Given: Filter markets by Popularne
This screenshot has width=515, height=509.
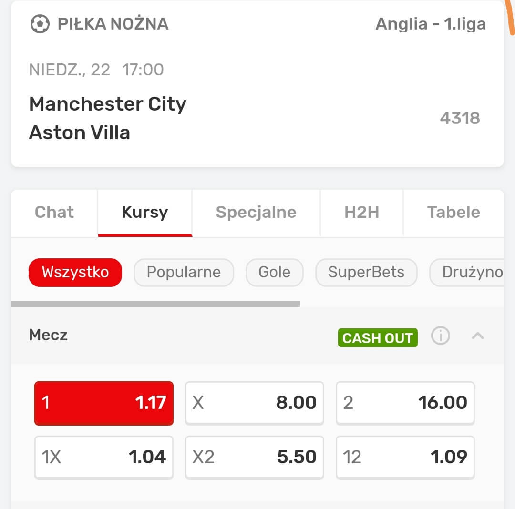Looking at the screenshot, I should tap(184, 272).
